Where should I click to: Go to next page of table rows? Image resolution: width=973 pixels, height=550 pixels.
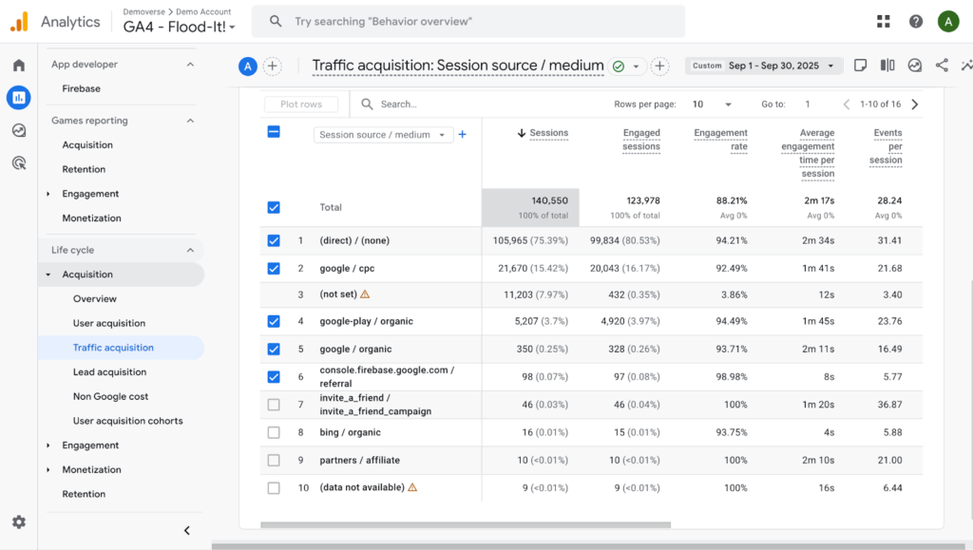pyautogui.click(x=915, y=104)
